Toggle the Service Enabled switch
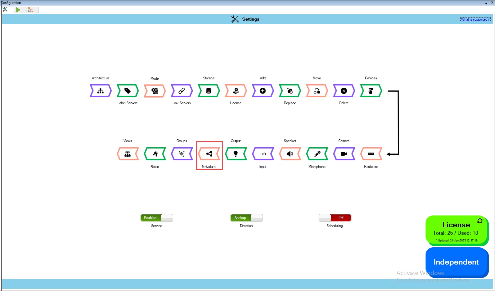This screenshot has height=291, width=495. click(157, 218)
